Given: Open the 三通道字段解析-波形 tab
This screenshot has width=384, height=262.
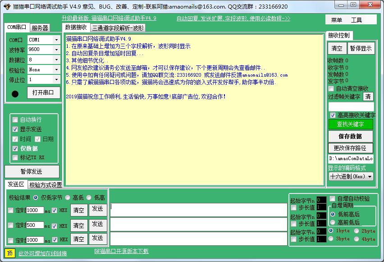Looking at the screenshot, I should point(118,28).
